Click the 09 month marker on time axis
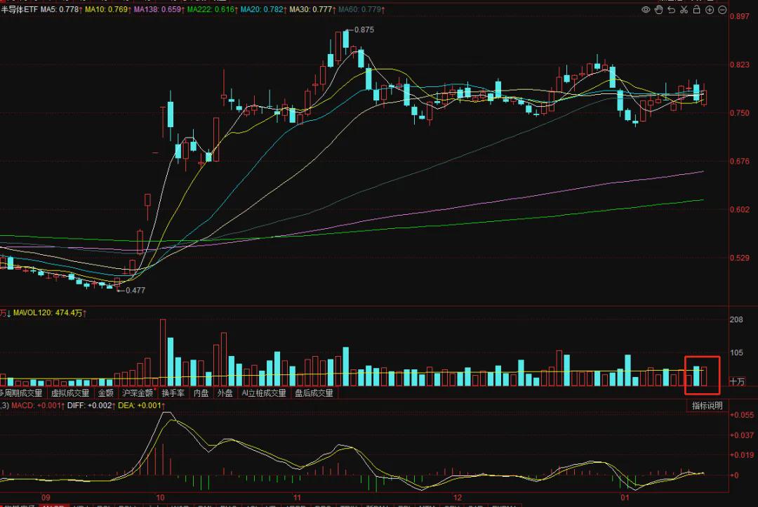The width and height of the screenshot is (758, 507). point(46,497)
